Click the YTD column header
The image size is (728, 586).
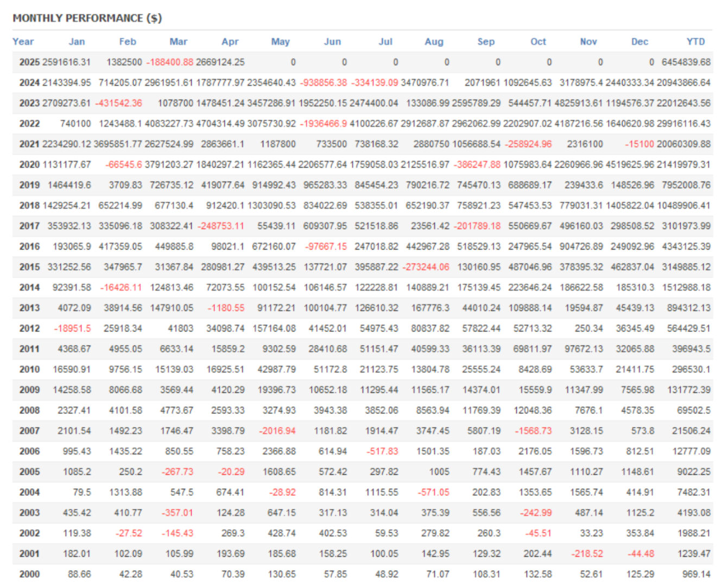(695, 41)
